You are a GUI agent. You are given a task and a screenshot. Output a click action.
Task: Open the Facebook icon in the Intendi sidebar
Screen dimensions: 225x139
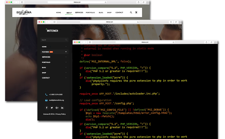click(x=47, y=108)
